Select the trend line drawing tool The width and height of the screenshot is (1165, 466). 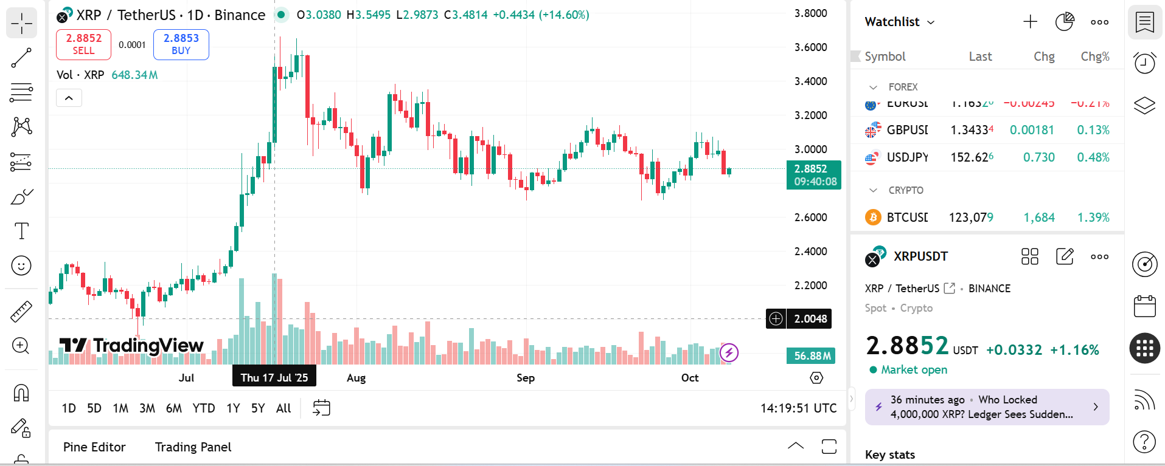[x=21, y=58]
